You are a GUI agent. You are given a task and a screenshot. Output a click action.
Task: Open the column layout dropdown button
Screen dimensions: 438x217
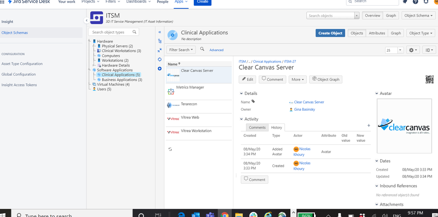tap(429, 50)
